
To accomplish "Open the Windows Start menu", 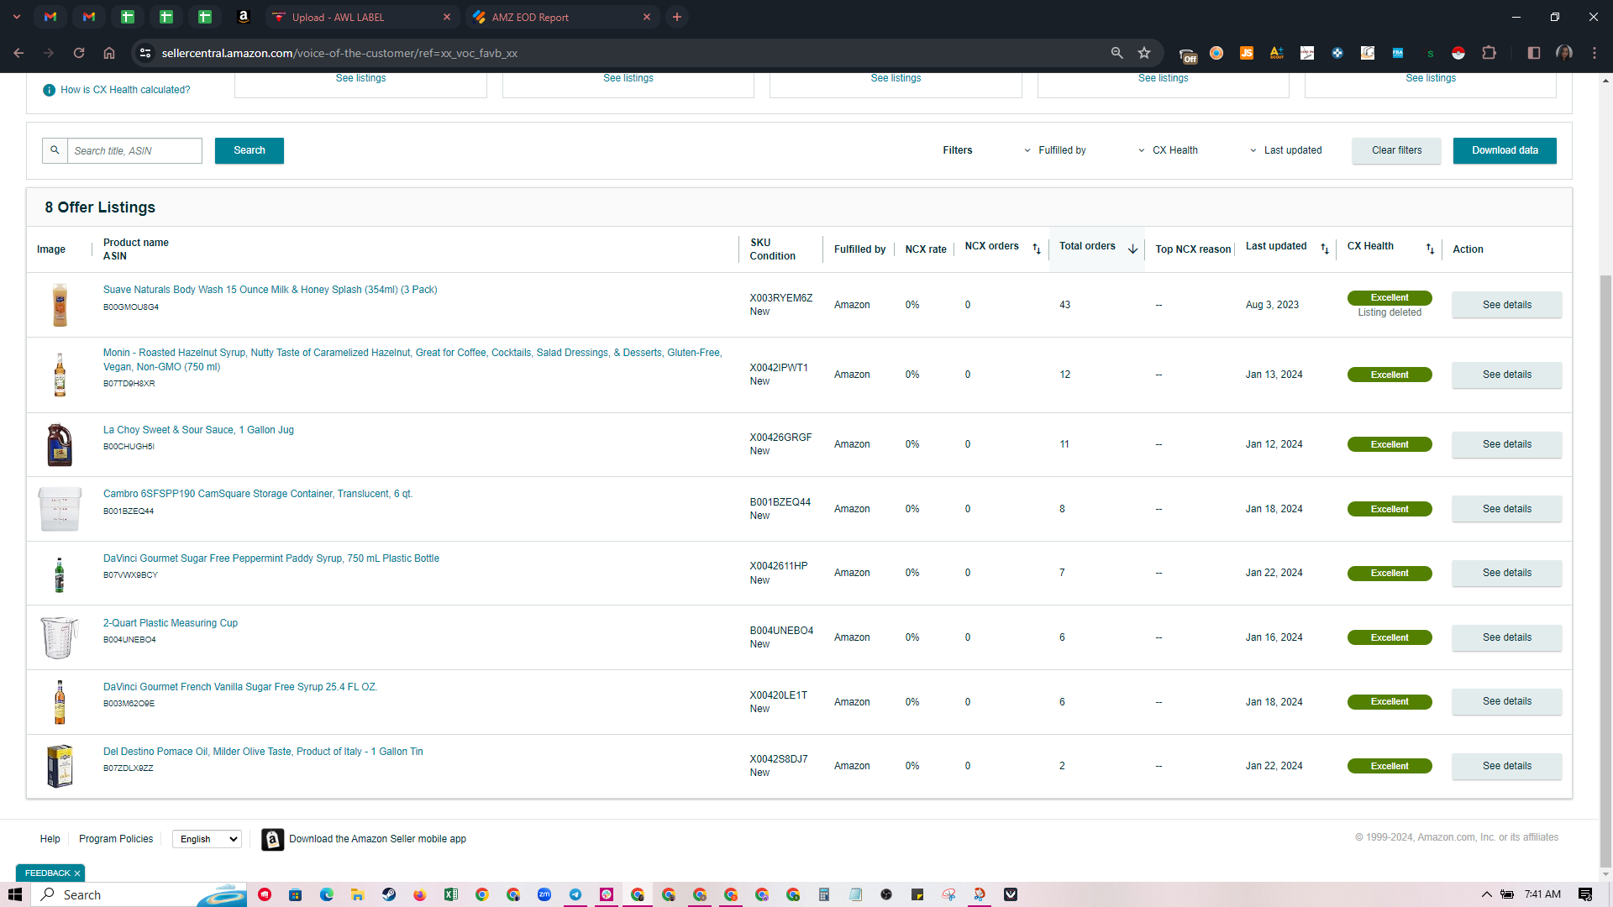I will coord(15,894).
